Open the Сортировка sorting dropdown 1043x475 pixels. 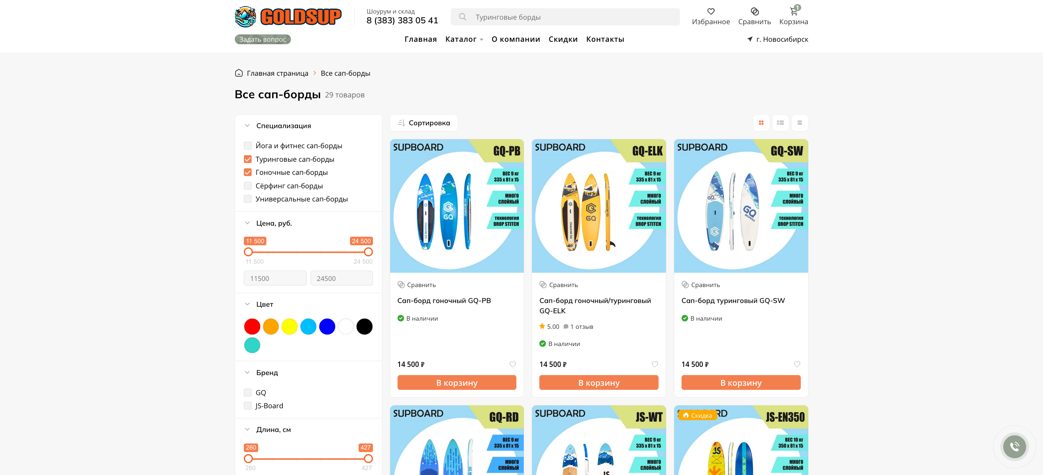[424, 123]
